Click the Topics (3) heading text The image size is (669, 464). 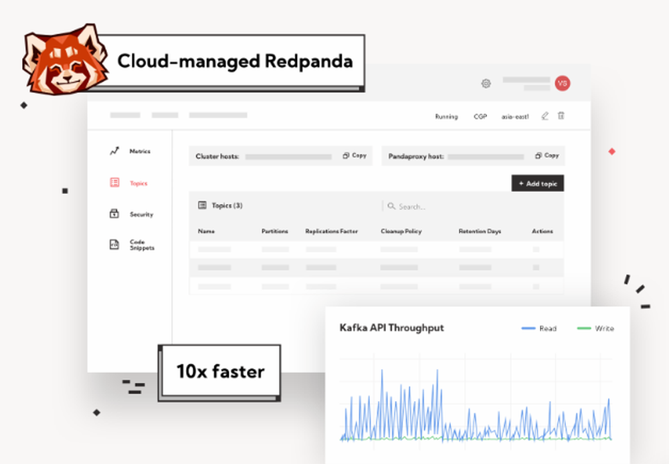pos(227,205)
